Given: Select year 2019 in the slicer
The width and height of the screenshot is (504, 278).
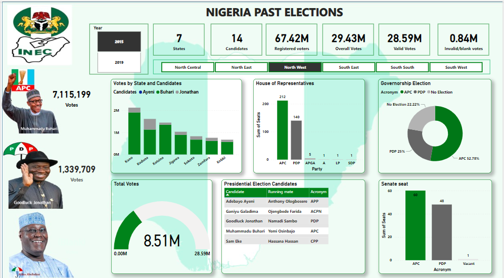Looking at the screenshot, I should (x=119, y=63).
